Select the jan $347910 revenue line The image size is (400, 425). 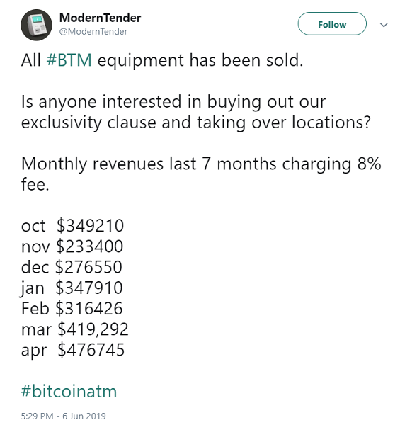(72, 288)
